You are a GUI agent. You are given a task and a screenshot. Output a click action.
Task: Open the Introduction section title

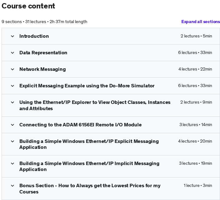pyautogui.click(x=34, y=36)
